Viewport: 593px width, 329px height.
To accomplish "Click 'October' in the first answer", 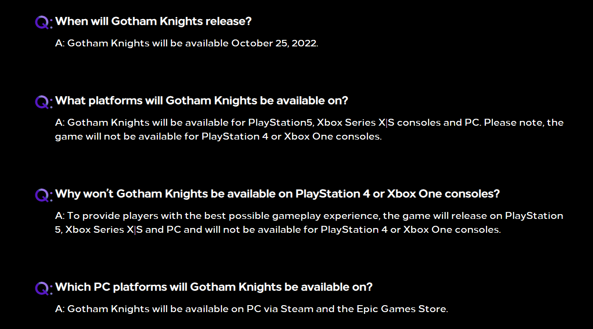I will (x=249, y=43).
